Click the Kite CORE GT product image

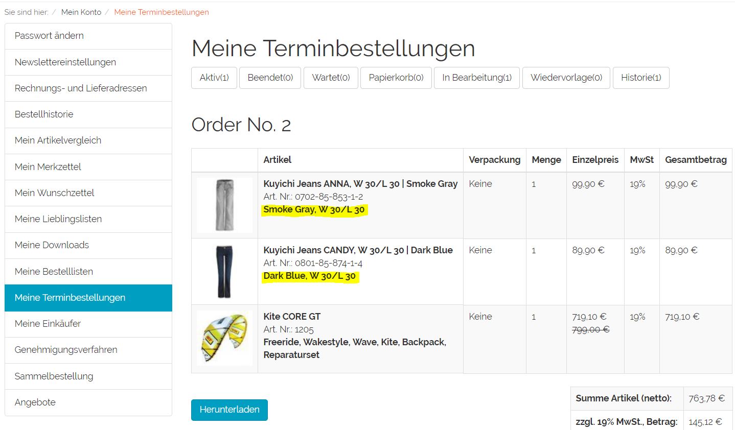(x=224, y=338)
